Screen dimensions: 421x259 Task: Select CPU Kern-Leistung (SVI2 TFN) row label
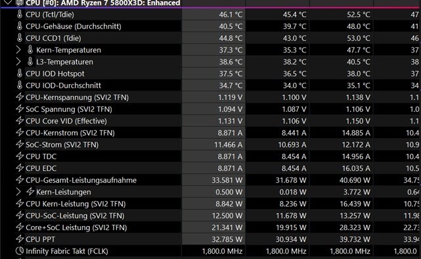tap(76, 204)
